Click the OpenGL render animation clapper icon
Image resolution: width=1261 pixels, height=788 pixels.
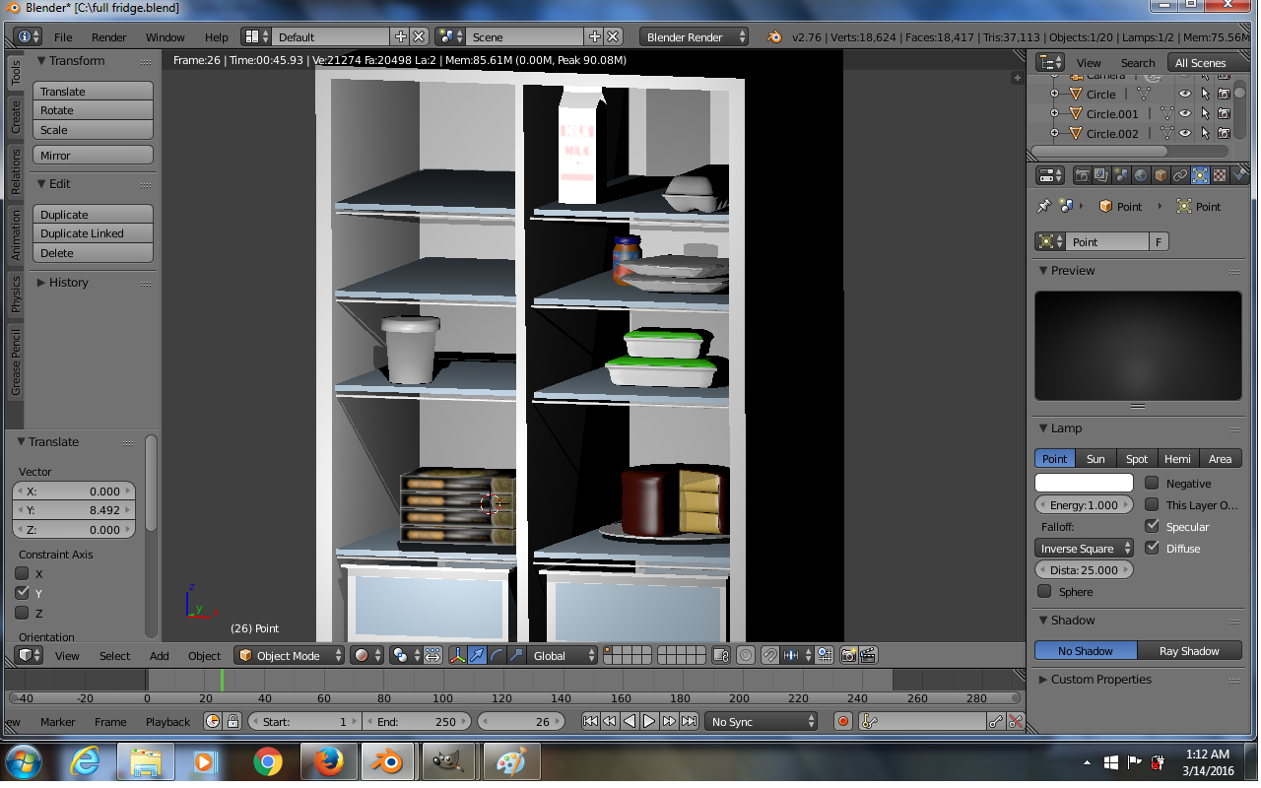point(868,655)
